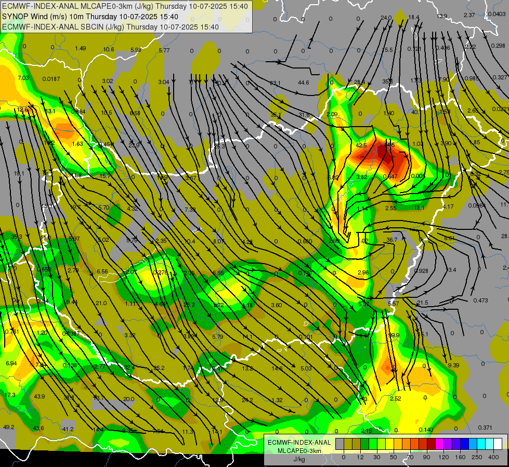The height and width of the screenshot is (467, 509).
Task: Click the 'ECMWF-INDEX-ANAL SBCIN' title line
Action: [x=110, y=27]
